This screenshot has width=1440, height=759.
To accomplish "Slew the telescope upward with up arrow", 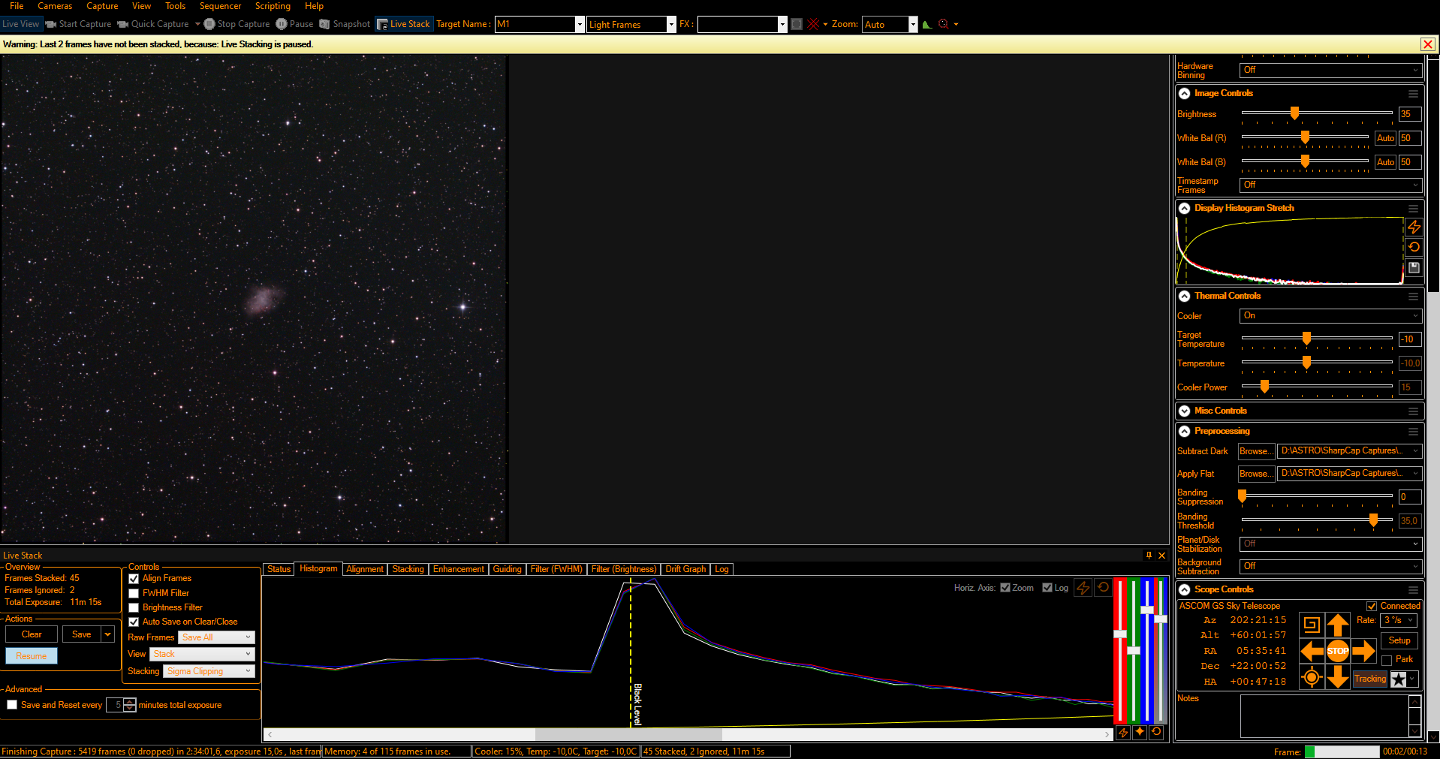I will click(1337, 625).
